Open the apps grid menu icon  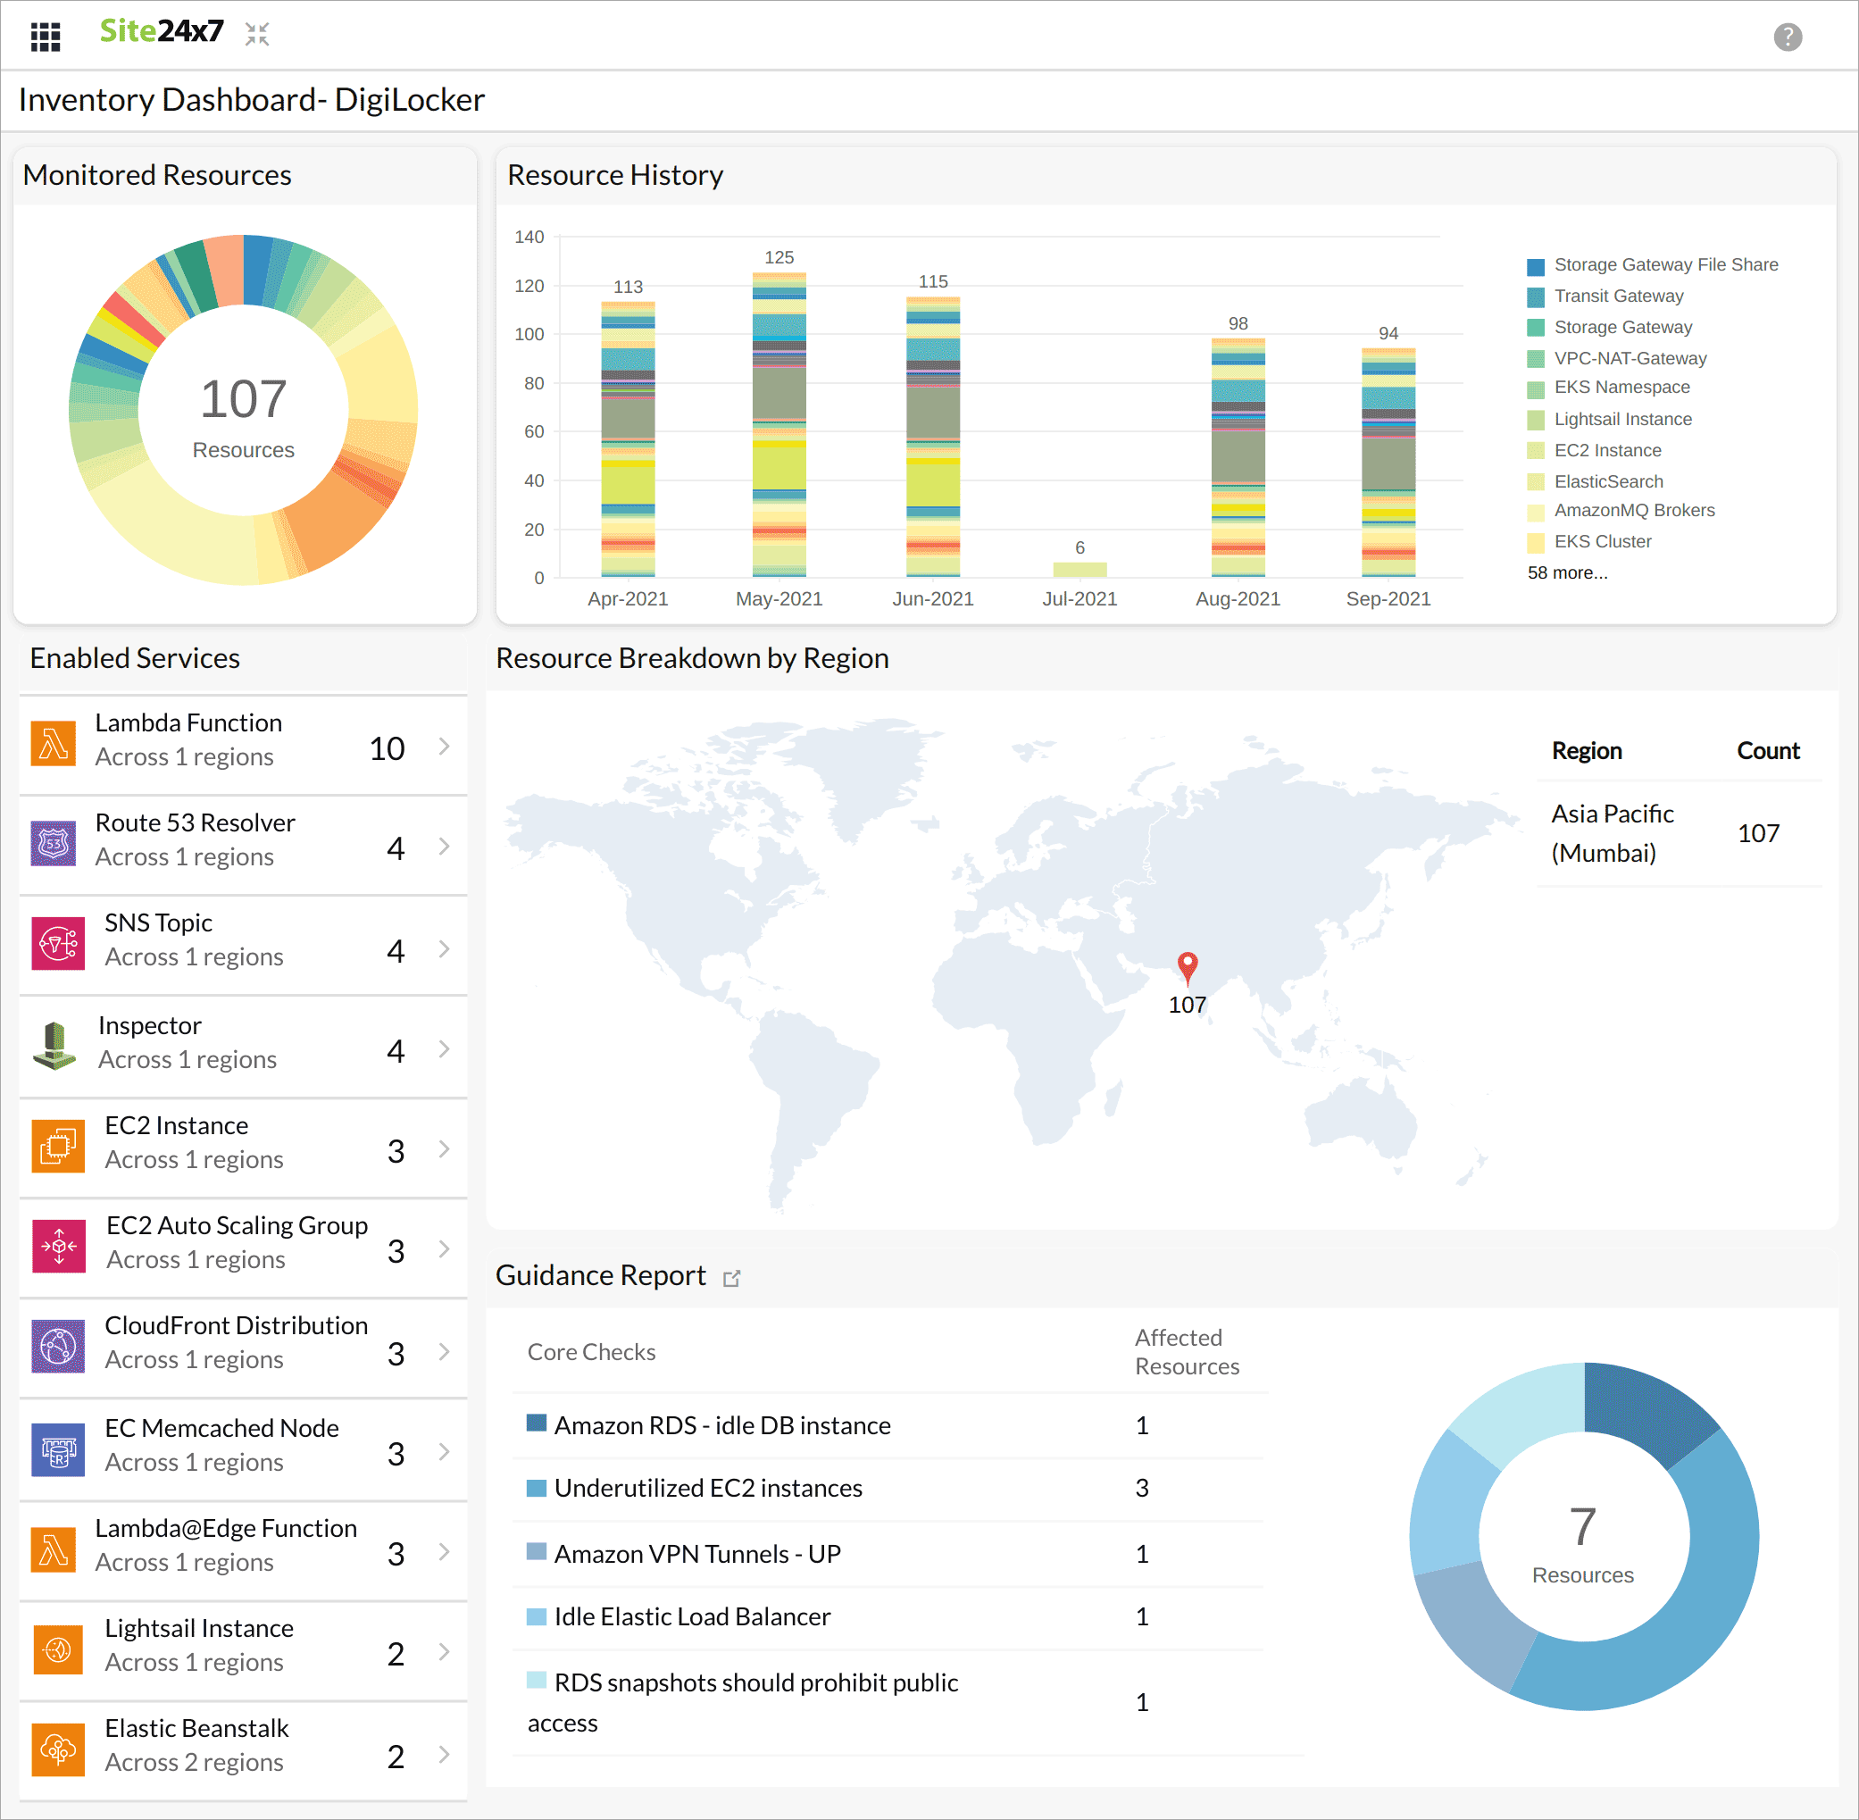pyautogui.click(x=45, y=37)
